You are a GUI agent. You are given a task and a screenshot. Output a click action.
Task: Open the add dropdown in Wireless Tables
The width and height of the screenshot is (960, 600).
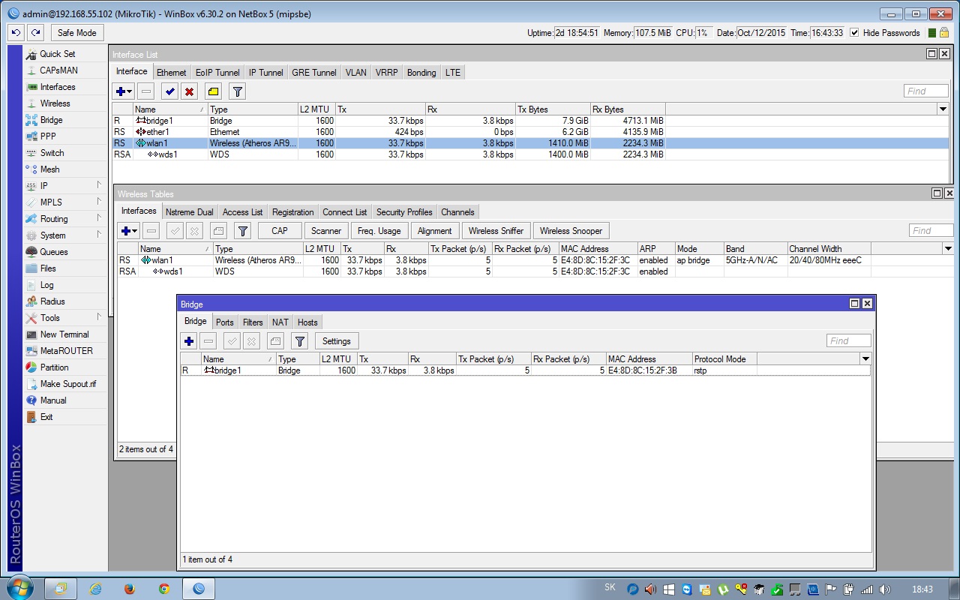(x=129, y=231)
